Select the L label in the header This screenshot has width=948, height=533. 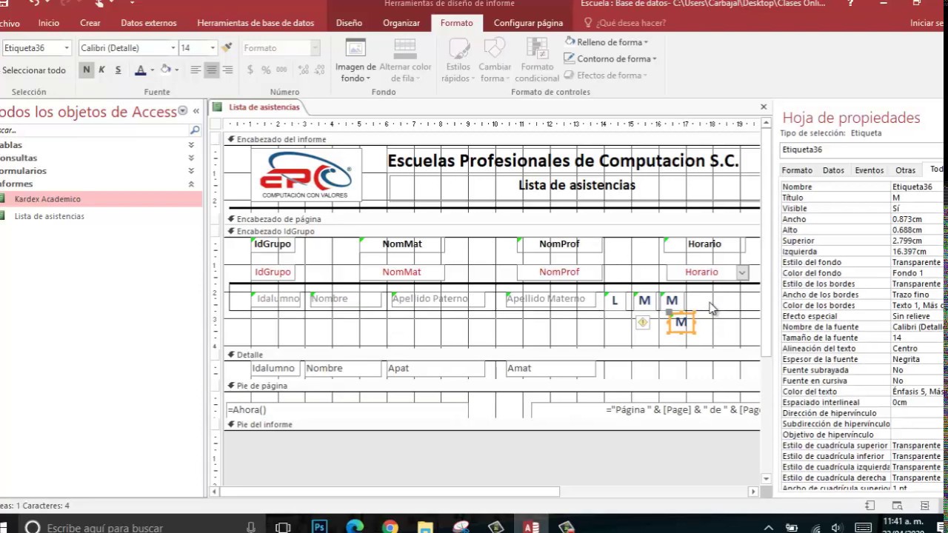(x=614, y=300)
